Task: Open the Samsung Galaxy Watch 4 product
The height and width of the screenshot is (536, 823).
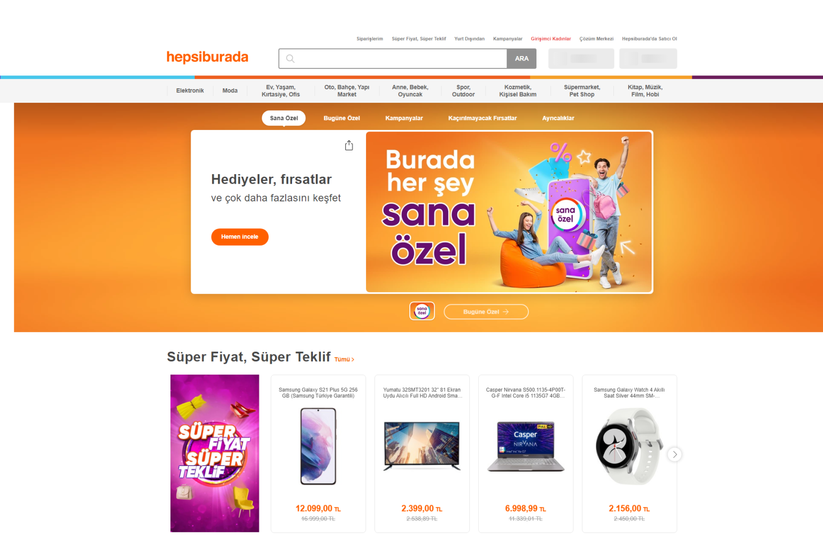Action: pos(629,454)
